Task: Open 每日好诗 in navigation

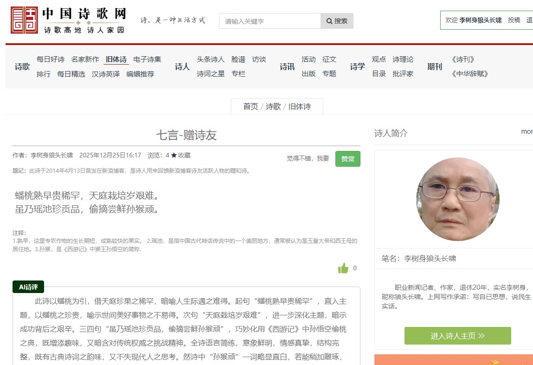Action: click(51, 59)
